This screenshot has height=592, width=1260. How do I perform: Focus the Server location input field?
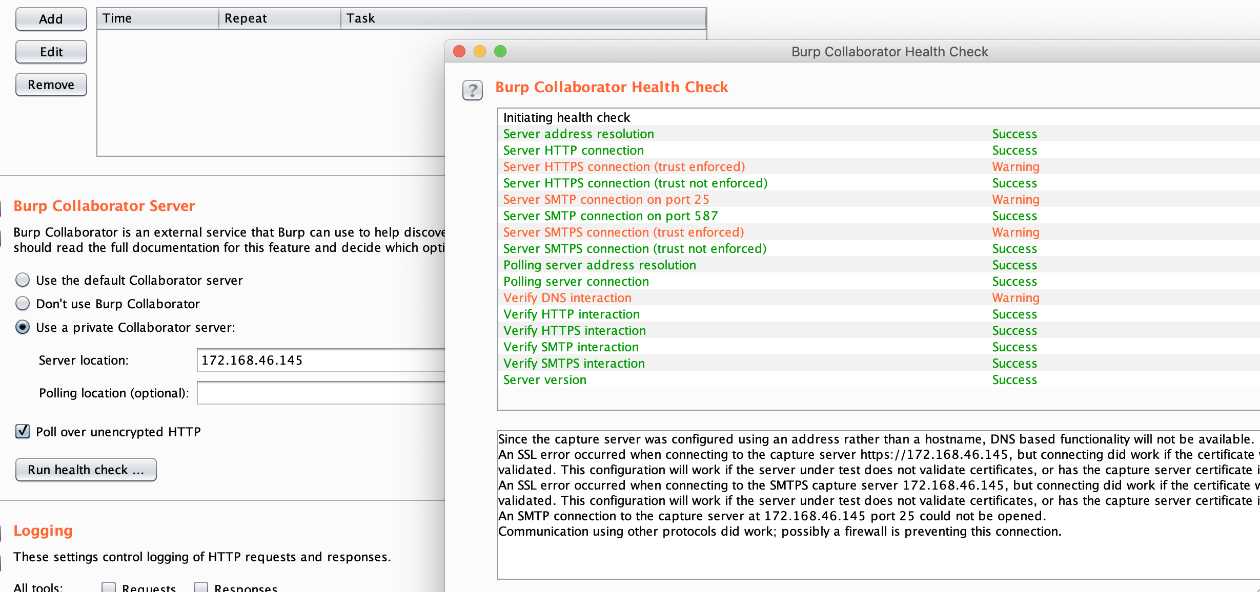tap(321, 360)
